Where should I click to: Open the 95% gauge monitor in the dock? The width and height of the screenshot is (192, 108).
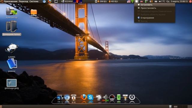coord(112,97)
